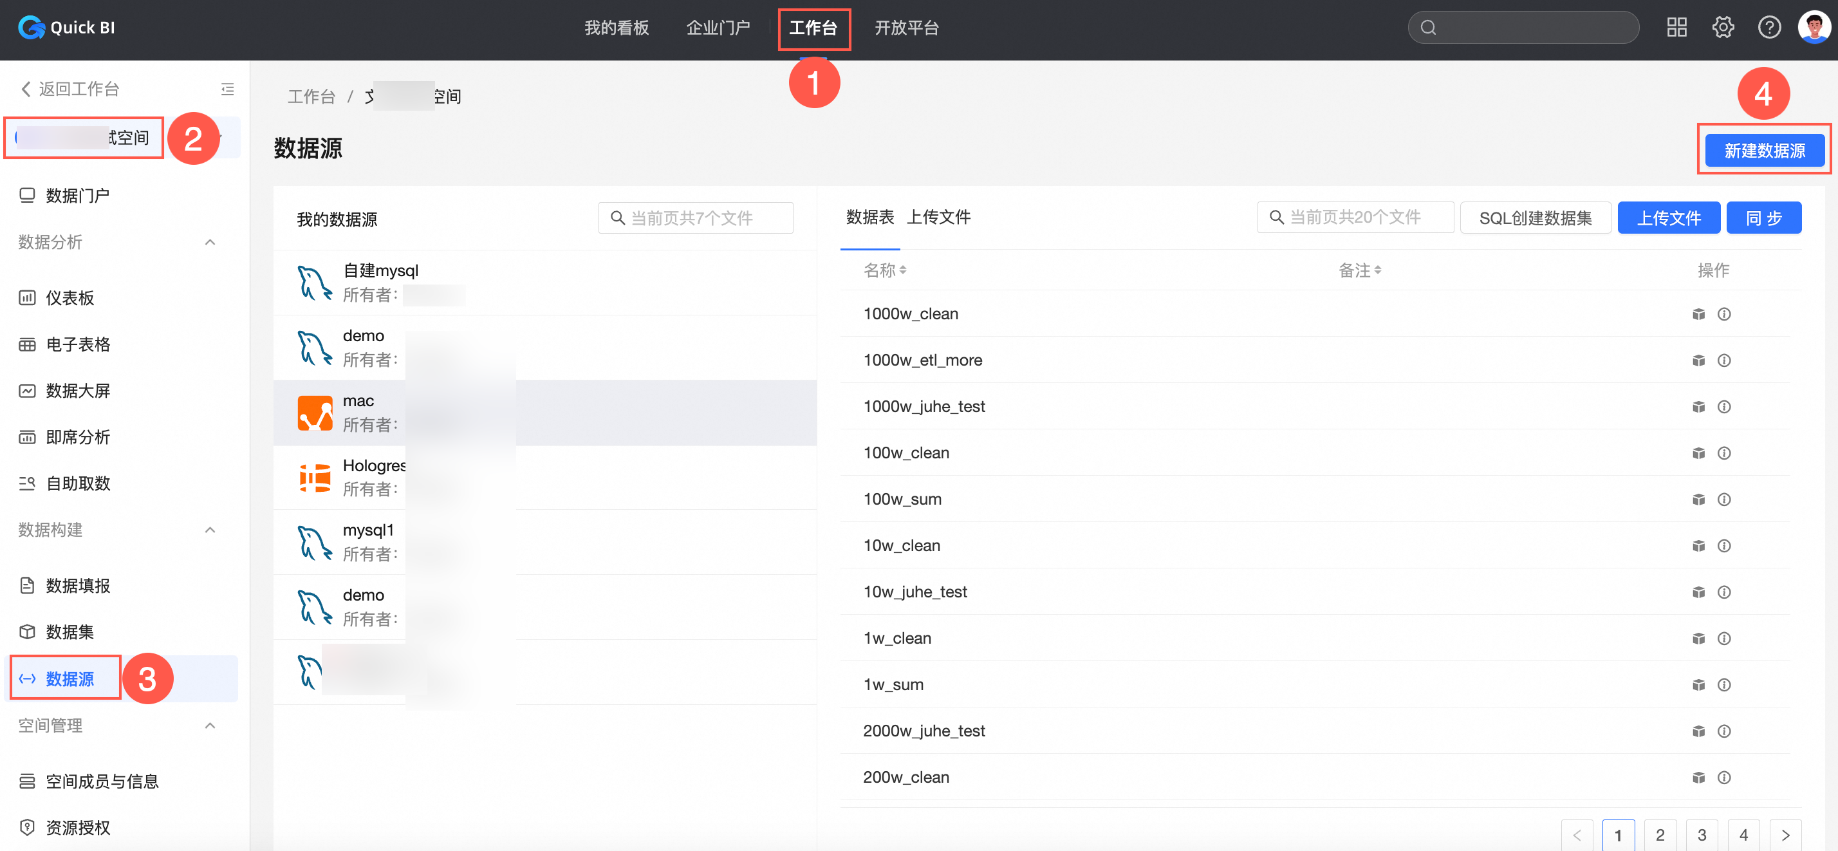The width and height of the screenshot is (1838, 851).
Task: Click the blue 上传文件 button
Action: coord(1668,218)
